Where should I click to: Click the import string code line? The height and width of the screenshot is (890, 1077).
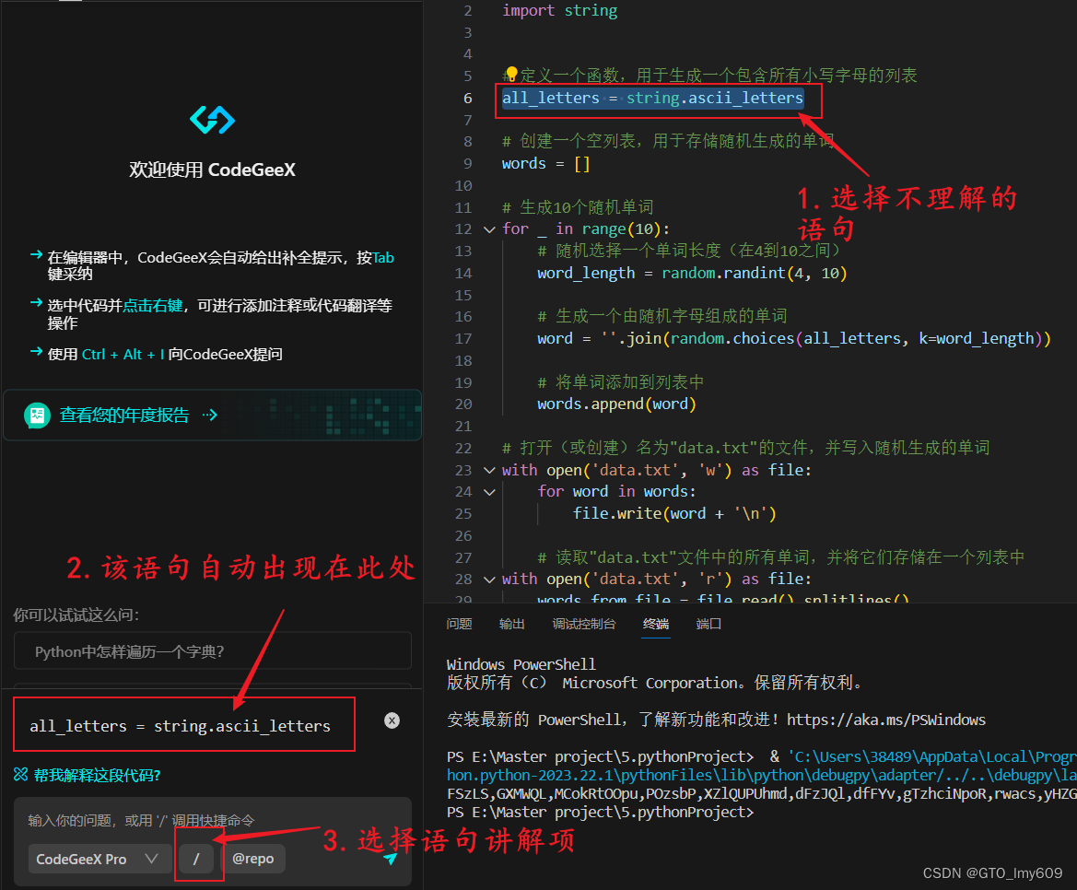(559, 10)
